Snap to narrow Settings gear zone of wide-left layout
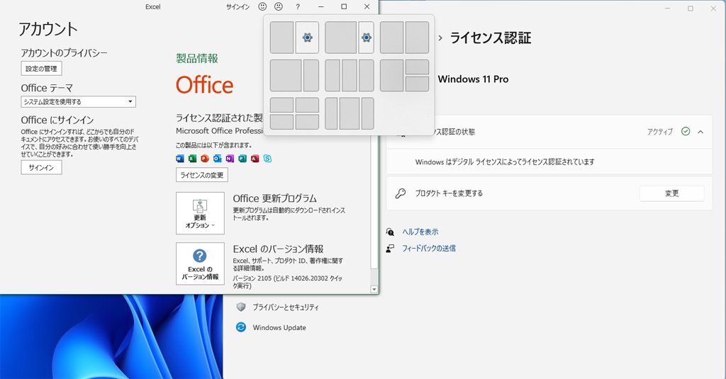 pos(367,38)
